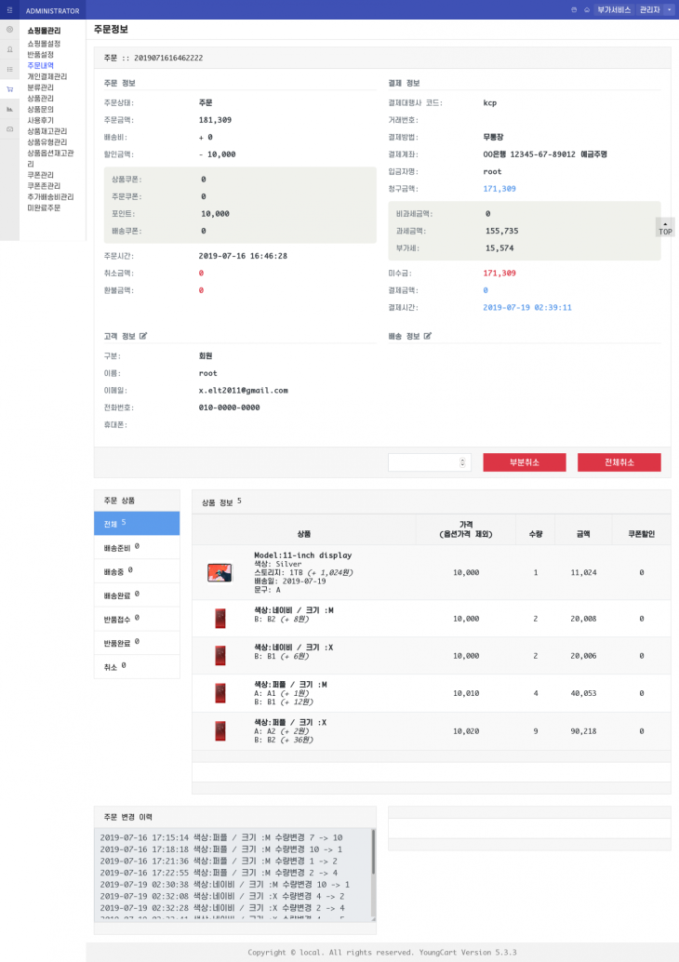Click the 전체취소 full cancel button
679x962 pixels.
(x=619, y=462)
